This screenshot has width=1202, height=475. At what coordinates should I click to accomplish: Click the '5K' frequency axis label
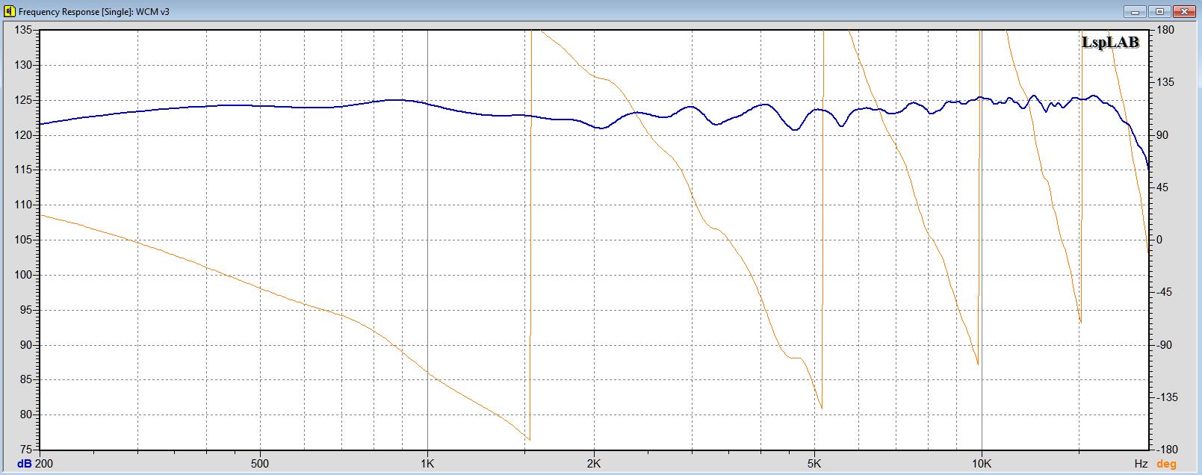[814, 464]
